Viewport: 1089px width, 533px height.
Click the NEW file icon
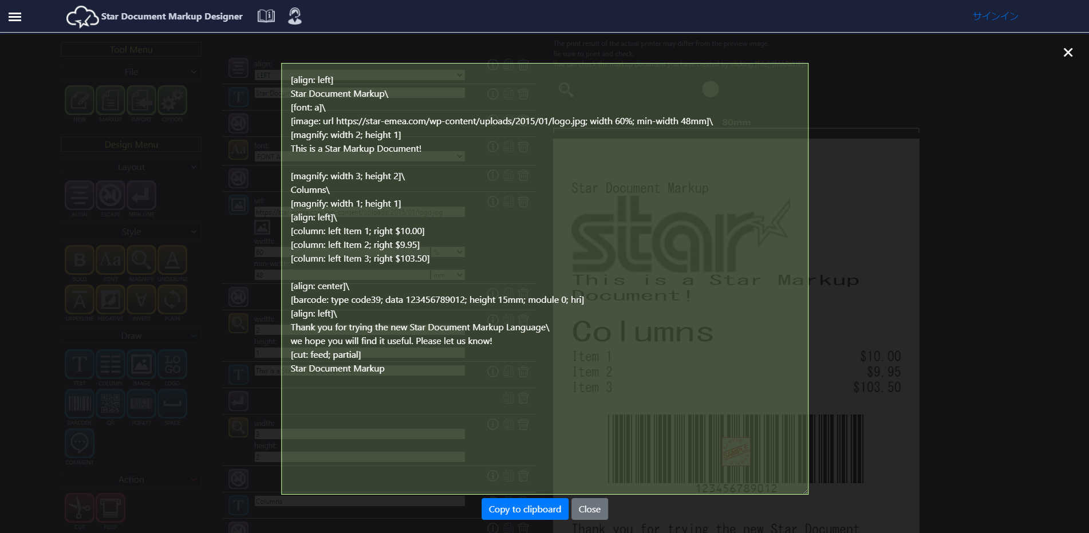[x=80, y=101]
